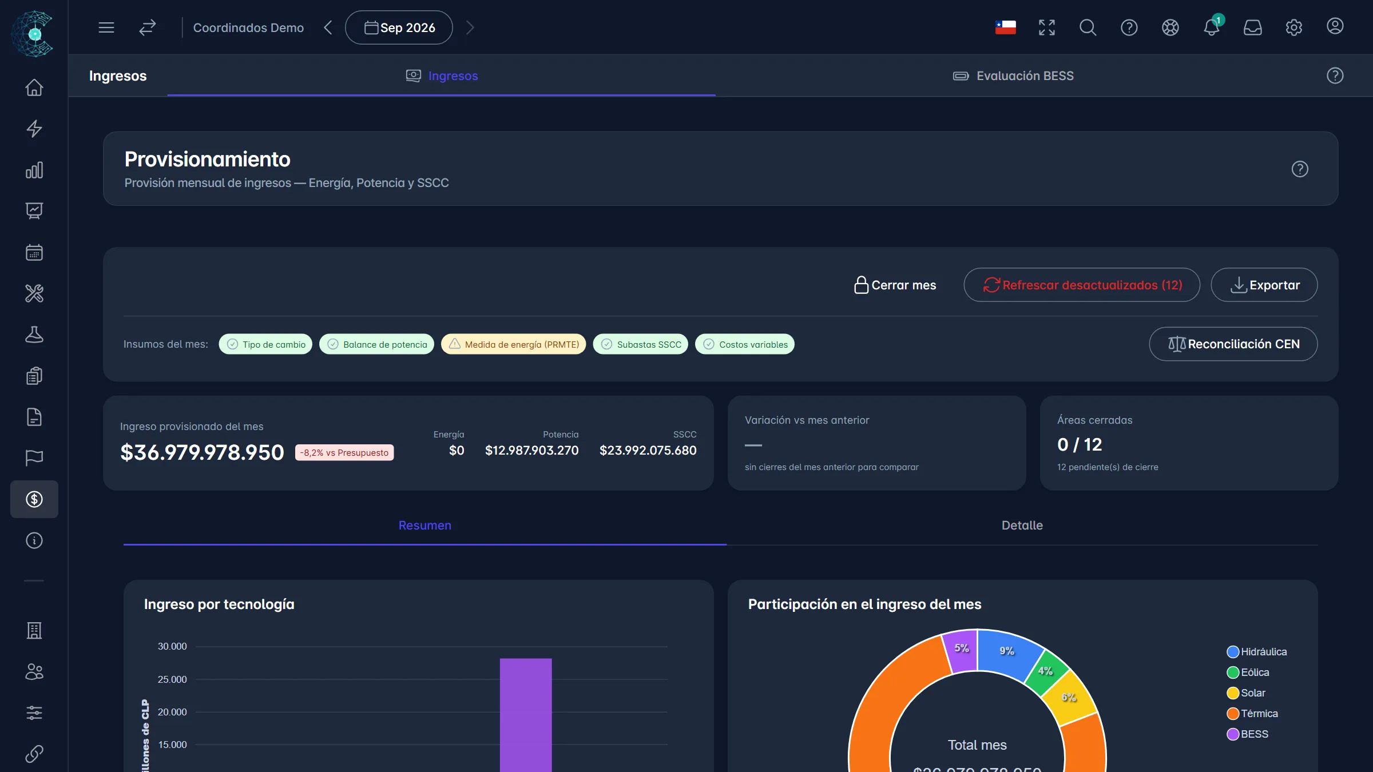Toggle Térmica legend swatch
Screen dimensions: 1373x772
pos(1233,714)
